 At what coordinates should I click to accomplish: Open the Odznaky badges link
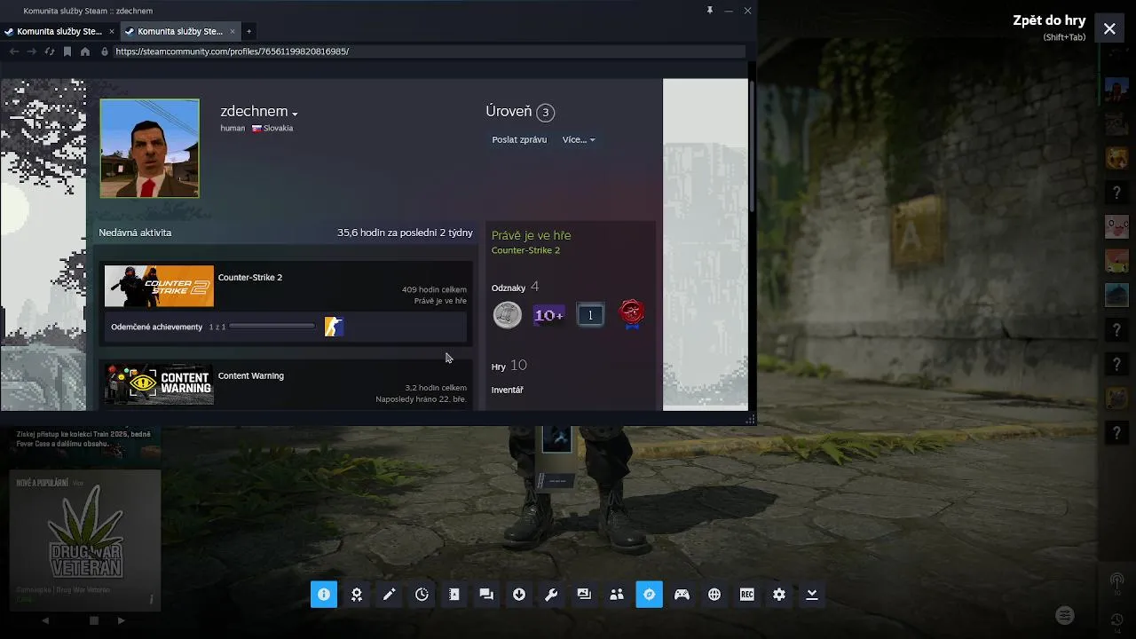509,288
